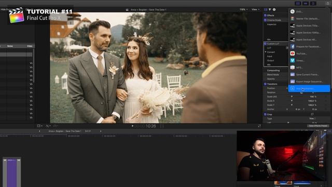This screenshot has height=187, width=332.
Task: Pick Apple Devices 1080p share destination
Action: pos(309,33)
